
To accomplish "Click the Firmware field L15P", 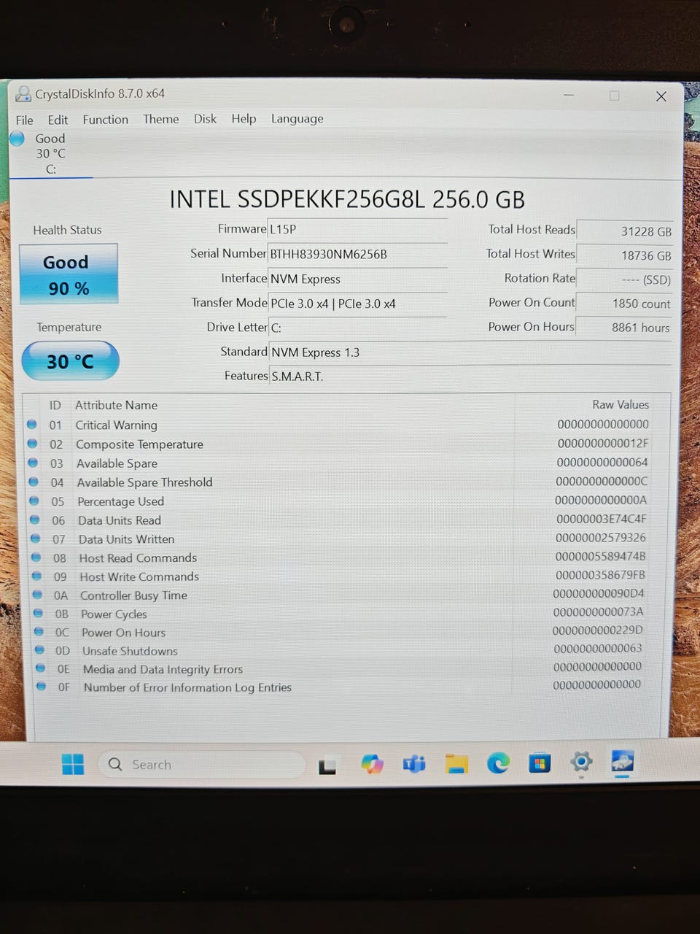I will [x=357, y=229].
